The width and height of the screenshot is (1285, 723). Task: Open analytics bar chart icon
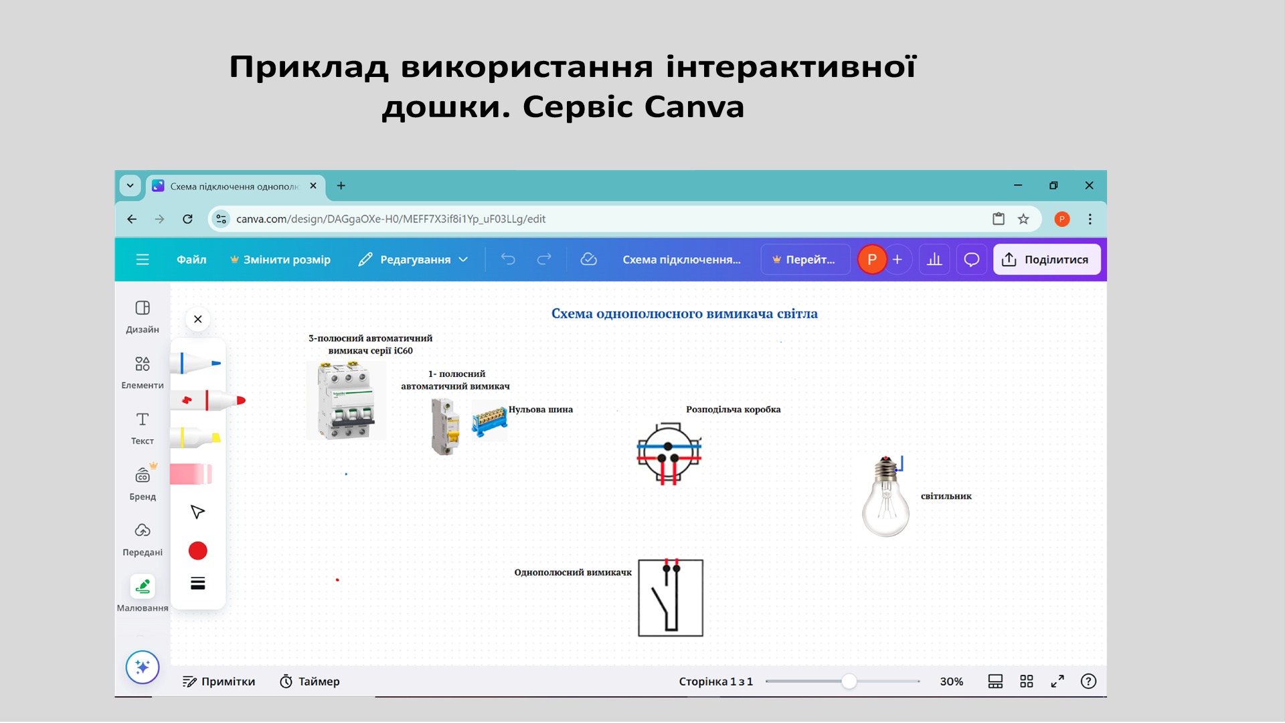click(934, 260)
